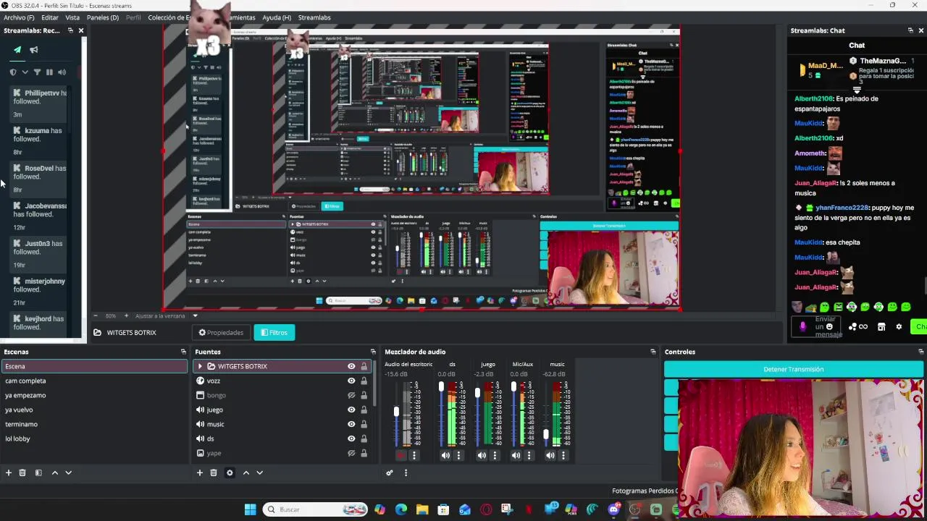Delete selected scene with trash icon

click(x=22, y=473)
